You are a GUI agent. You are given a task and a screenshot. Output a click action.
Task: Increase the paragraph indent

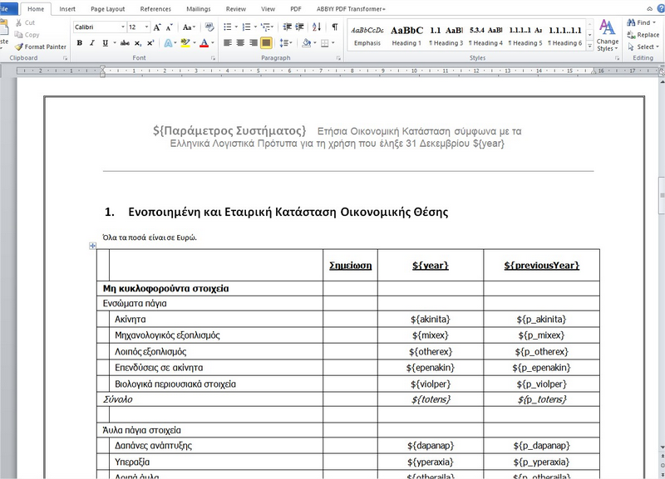point(299,27)
